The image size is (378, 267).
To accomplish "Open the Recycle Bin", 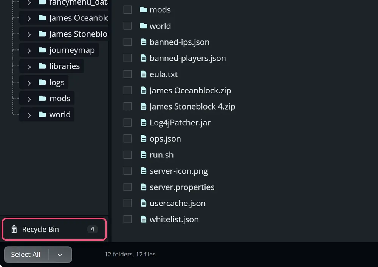I will pos(54,229).
